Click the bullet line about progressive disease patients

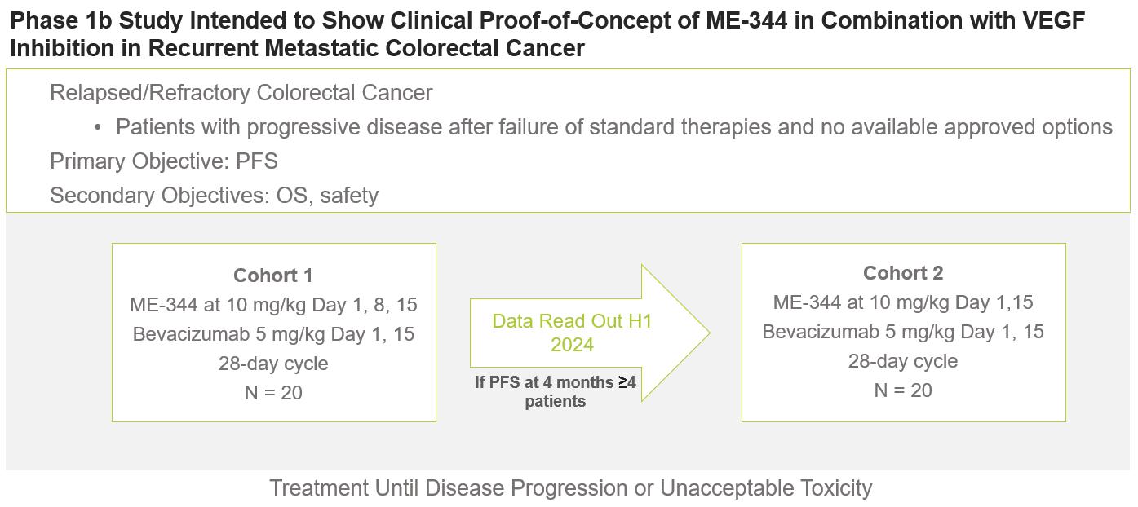pos(613,127)
